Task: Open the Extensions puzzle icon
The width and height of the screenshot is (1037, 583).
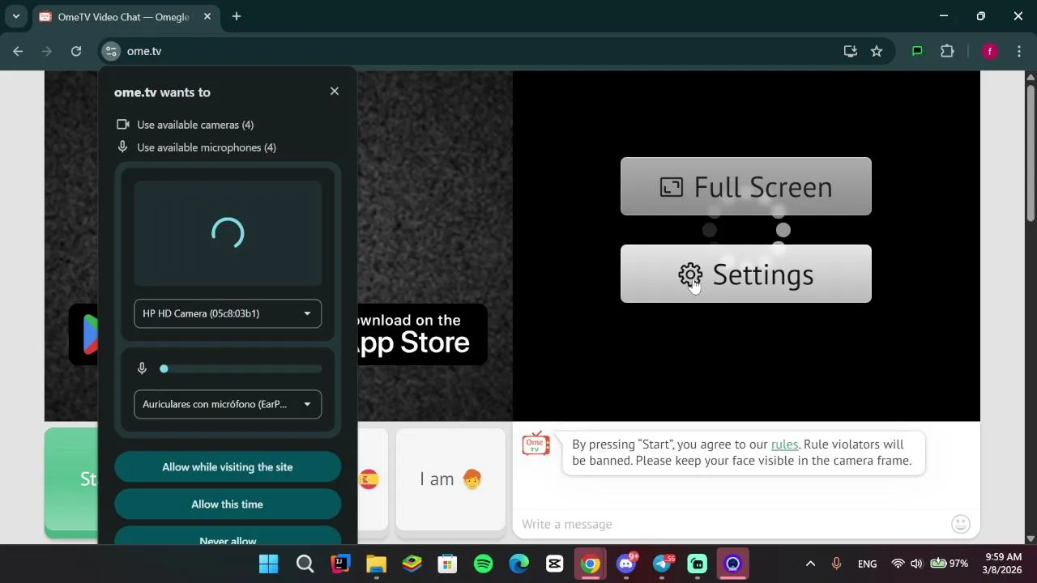Action: point(947,51)
